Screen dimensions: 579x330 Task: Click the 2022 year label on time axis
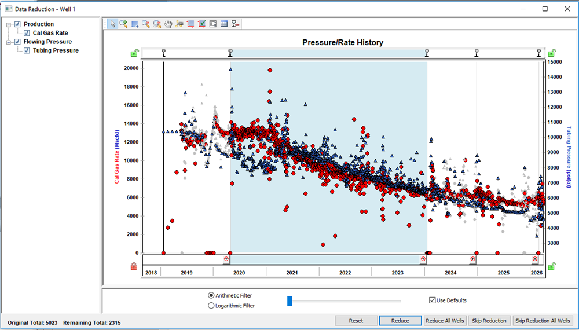(345, 273)
